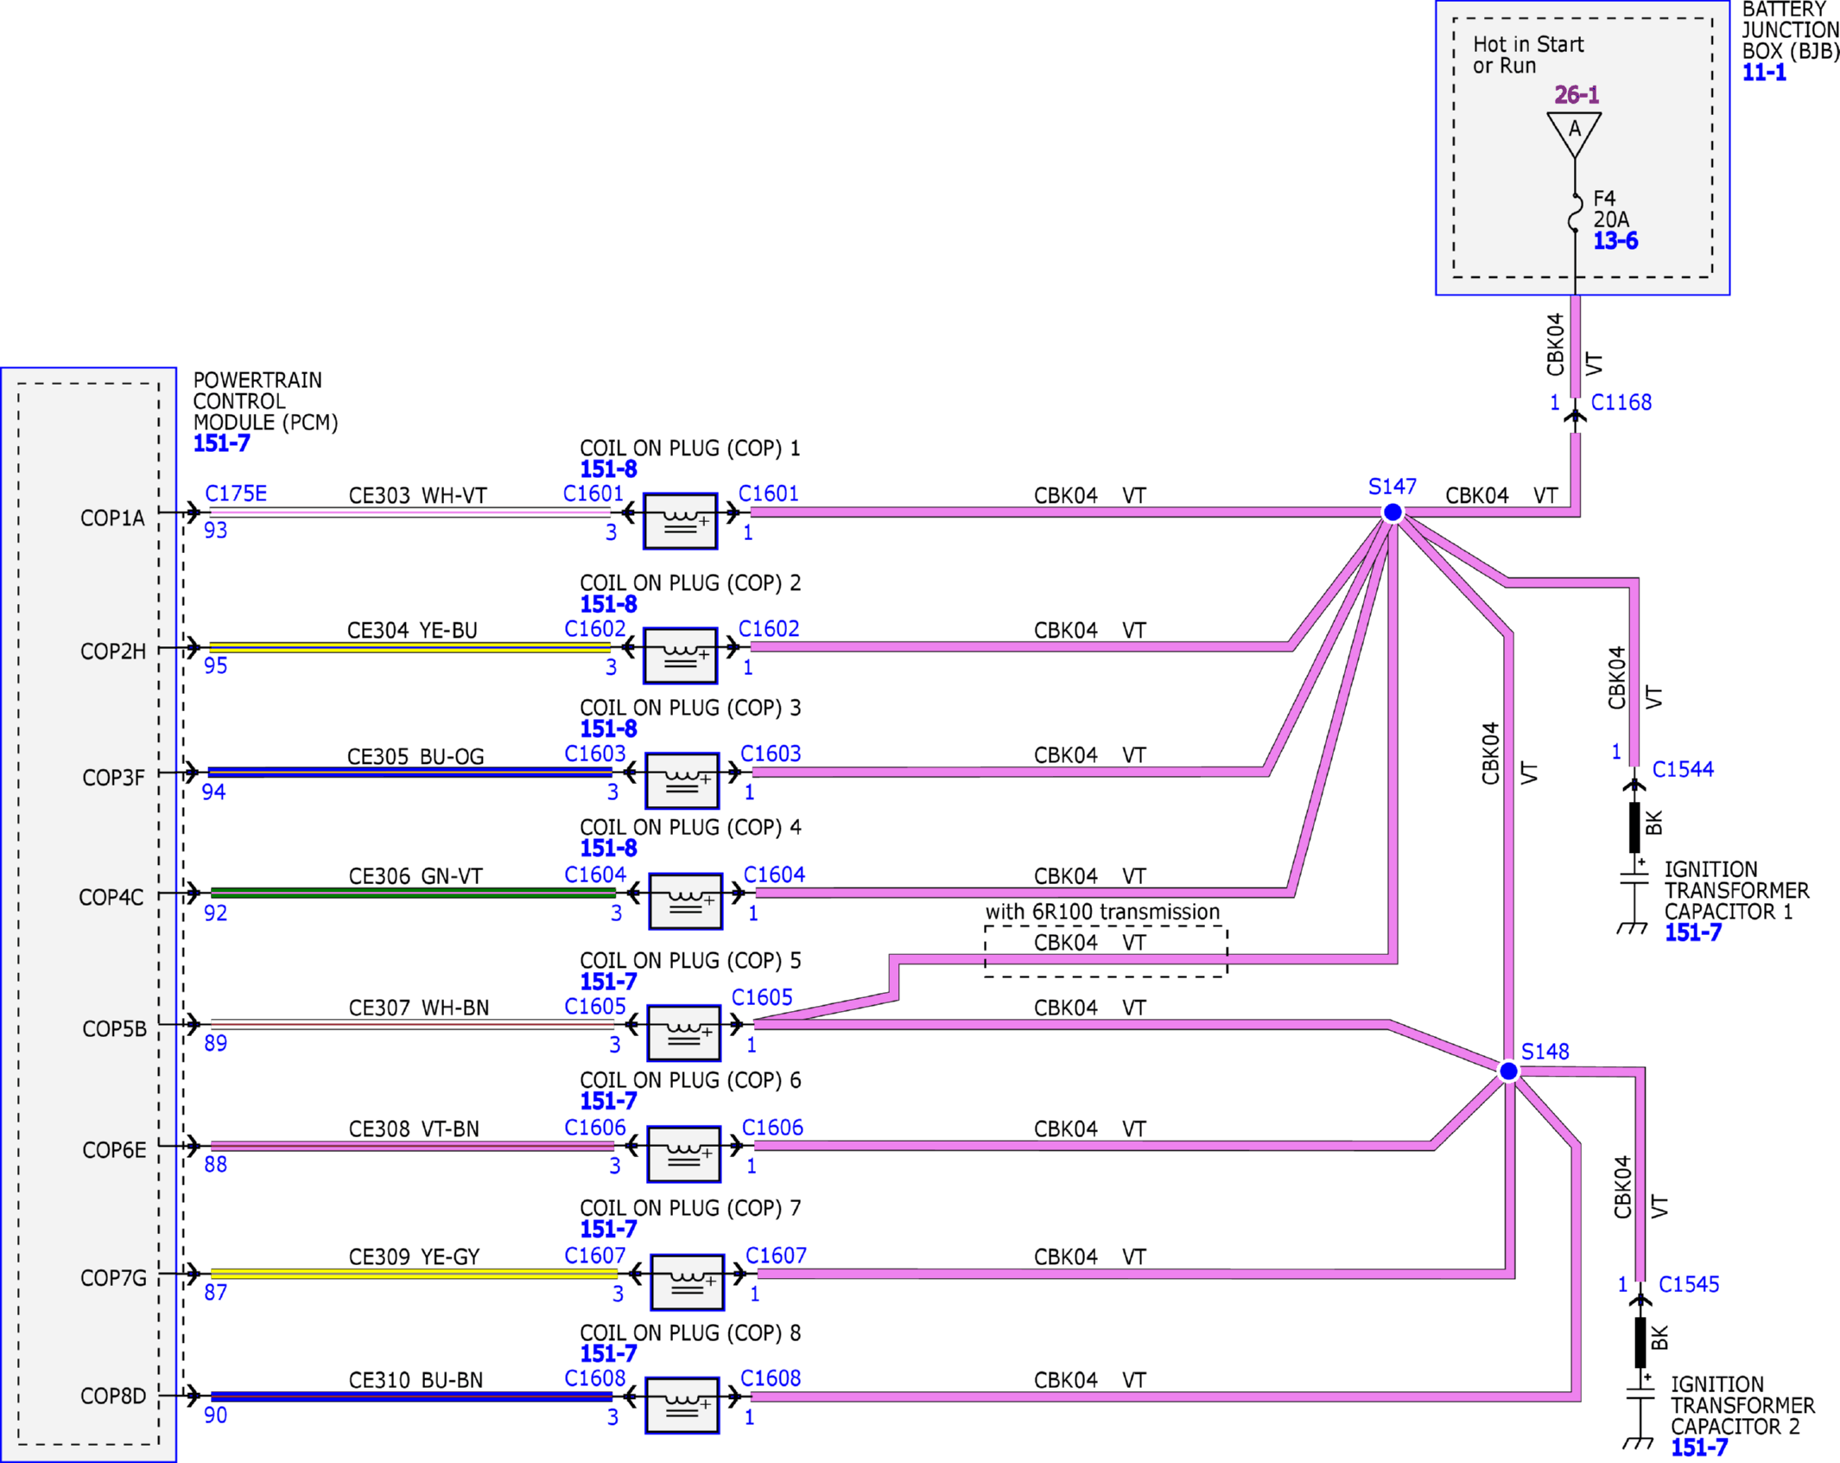
Task: Click the C175E connector label
Action: point(236,493)
